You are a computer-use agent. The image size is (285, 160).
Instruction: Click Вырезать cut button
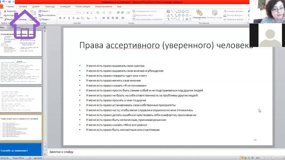pyautogui.click(x=10, y=11)
